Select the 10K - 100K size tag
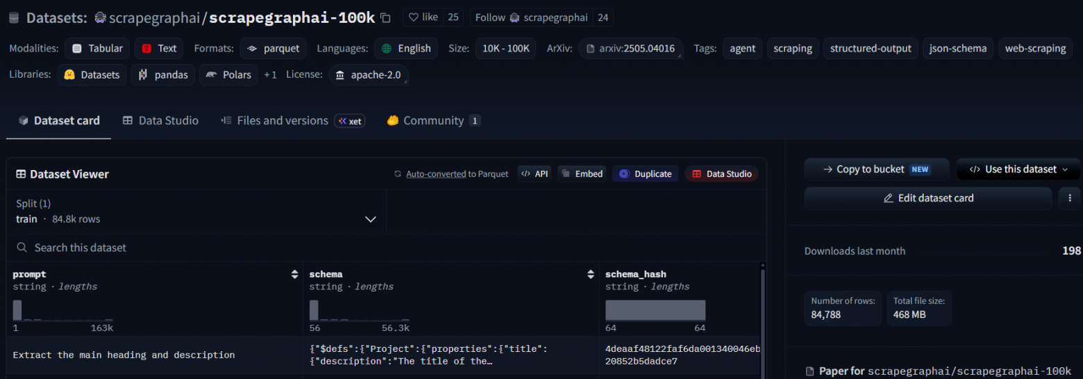The width and height of the screenshot is (1083, 379). tap(505, 48)
